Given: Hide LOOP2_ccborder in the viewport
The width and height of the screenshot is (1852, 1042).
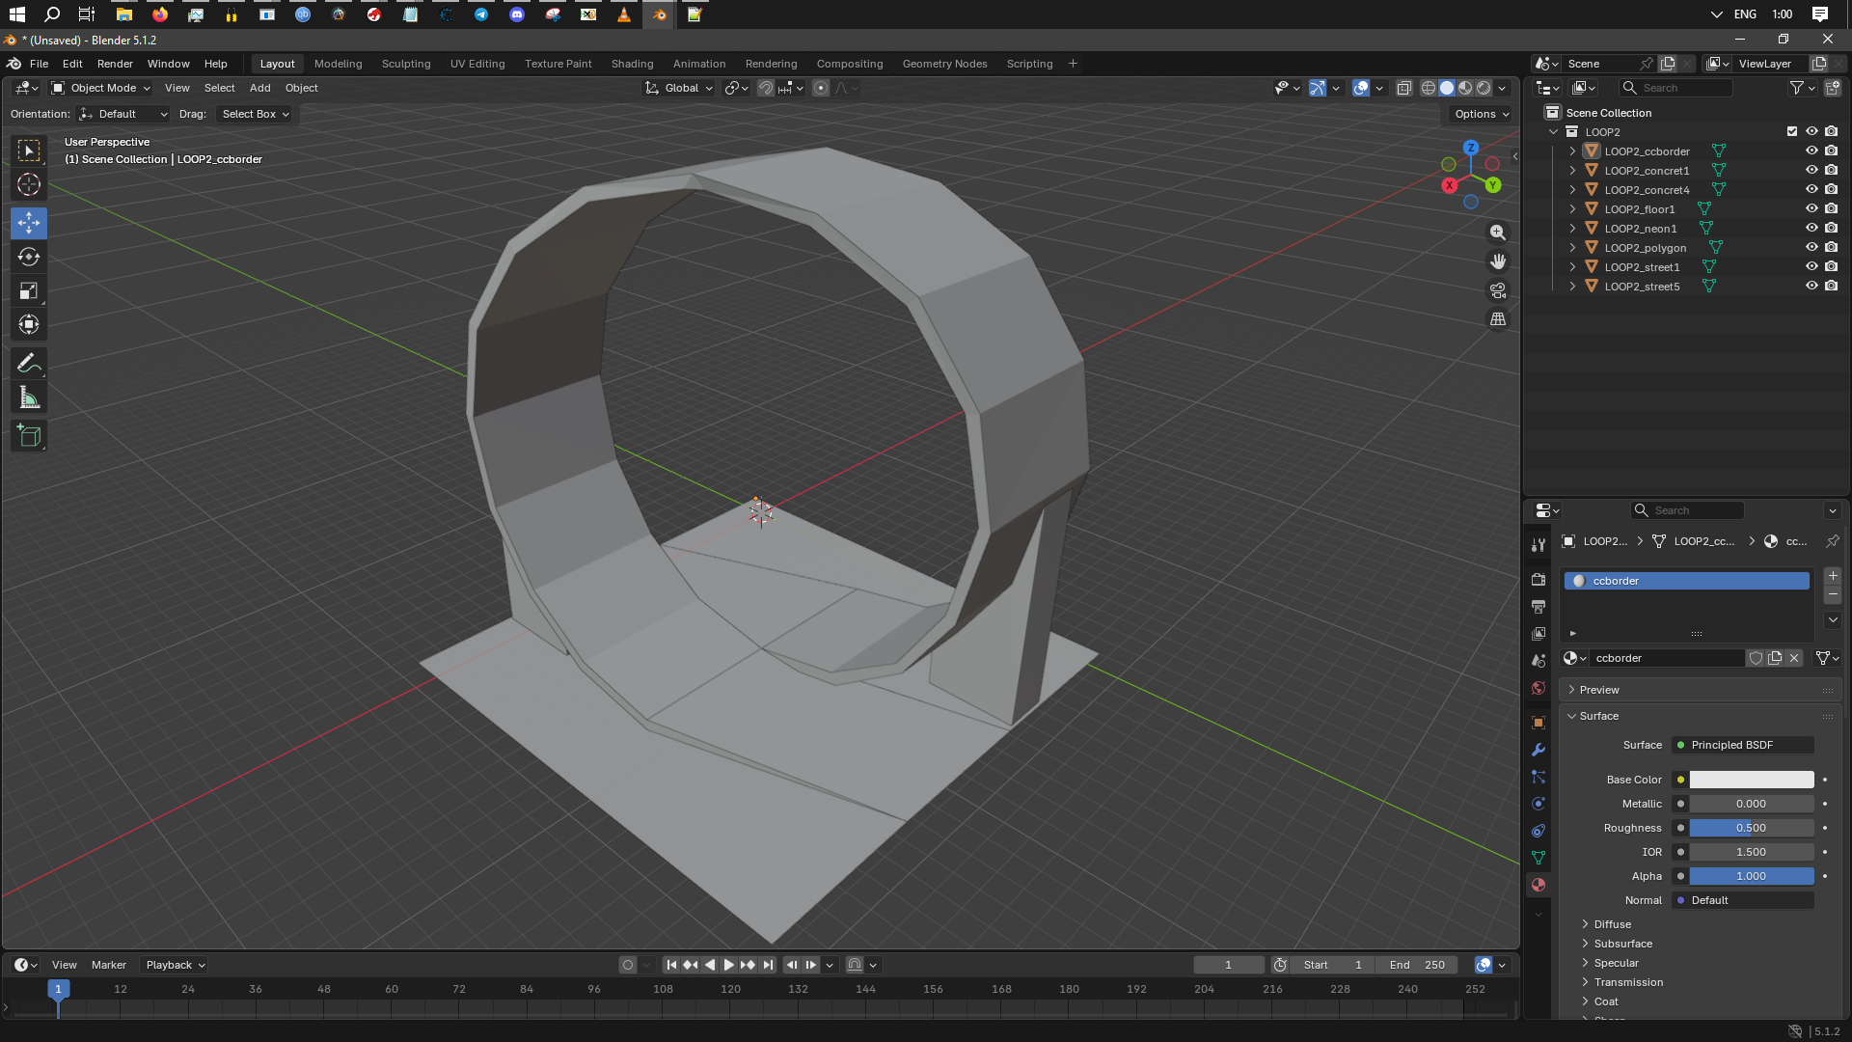Looking at the screenshot, I should pyautogui.click(x=1811, y=151).
